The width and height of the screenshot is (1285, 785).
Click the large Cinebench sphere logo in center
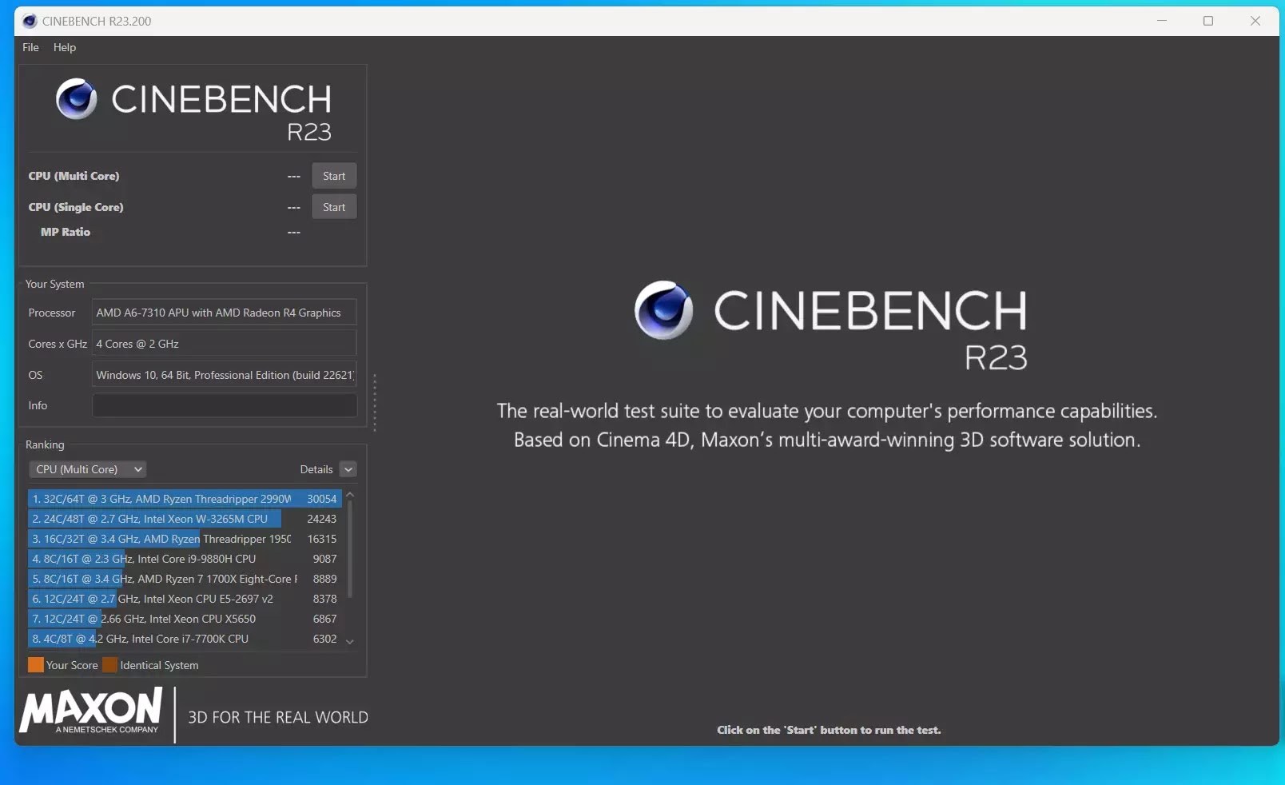664,310
